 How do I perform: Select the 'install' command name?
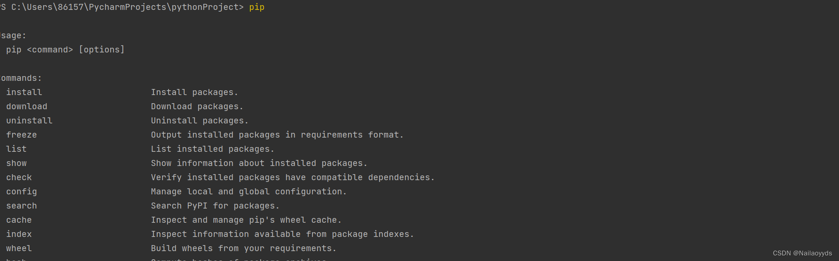pos(24,92)
